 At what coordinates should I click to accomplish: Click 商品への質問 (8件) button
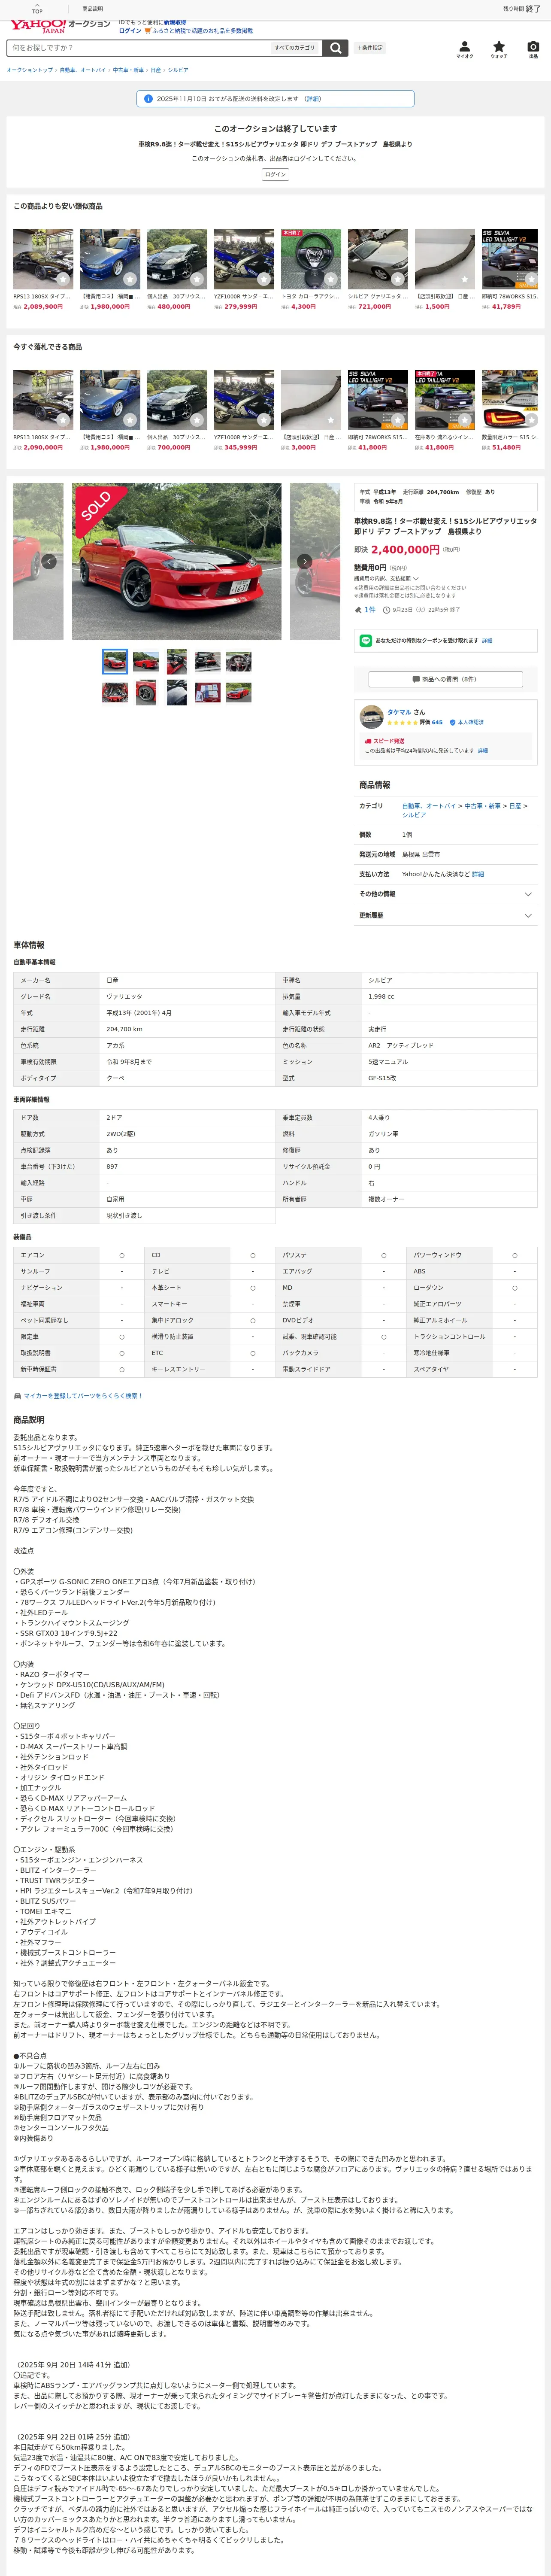[445, 679]
